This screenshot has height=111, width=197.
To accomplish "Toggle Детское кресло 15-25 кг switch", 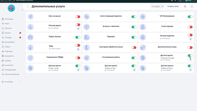I will (x=134, y=66).
